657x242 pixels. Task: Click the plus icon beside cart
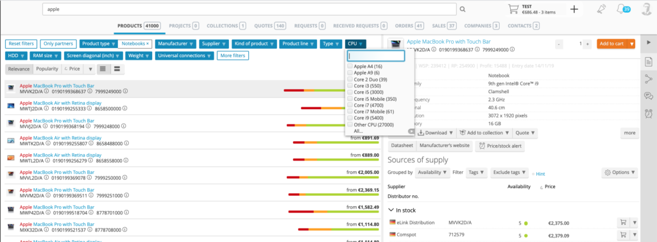[x=574, y=9]
